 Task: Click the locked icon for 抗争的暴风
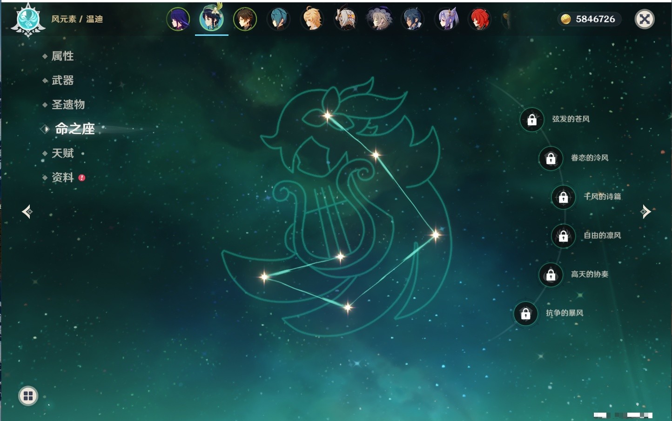tap(526, 314)
